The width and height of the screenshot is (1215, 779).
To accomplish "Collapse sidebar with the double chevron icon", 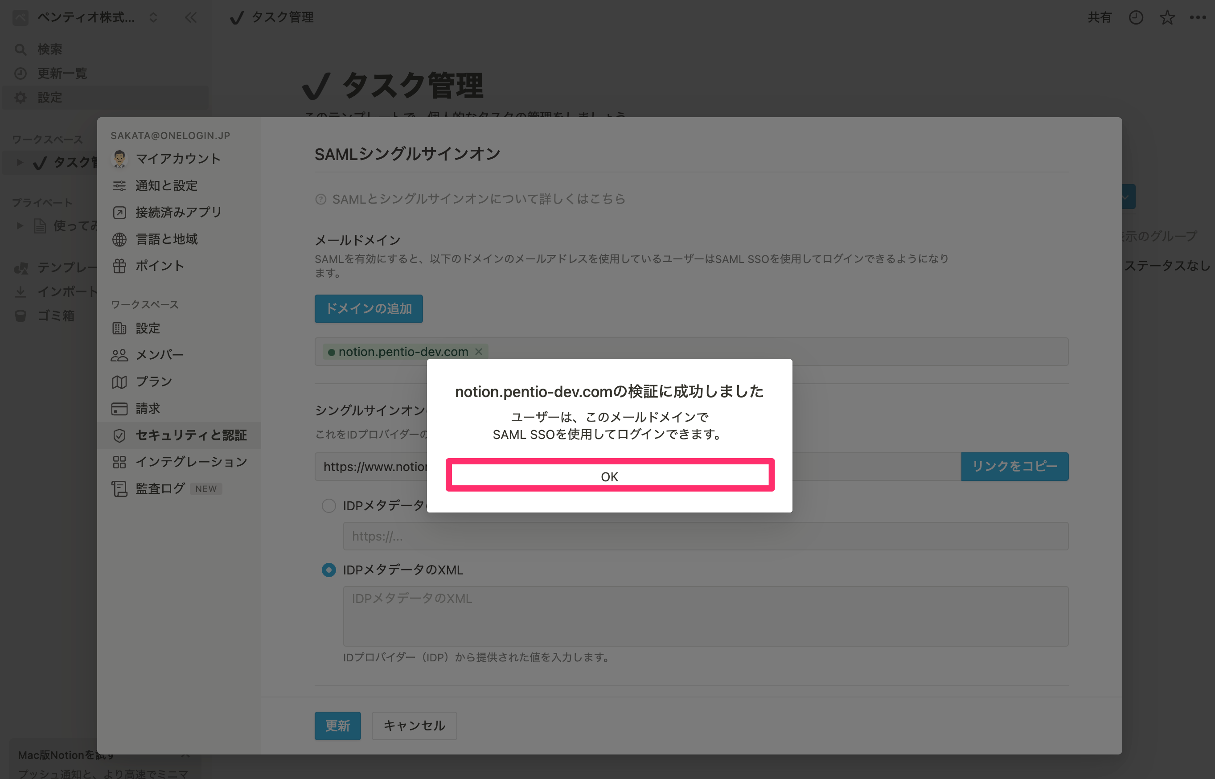I will coord(191,18).
